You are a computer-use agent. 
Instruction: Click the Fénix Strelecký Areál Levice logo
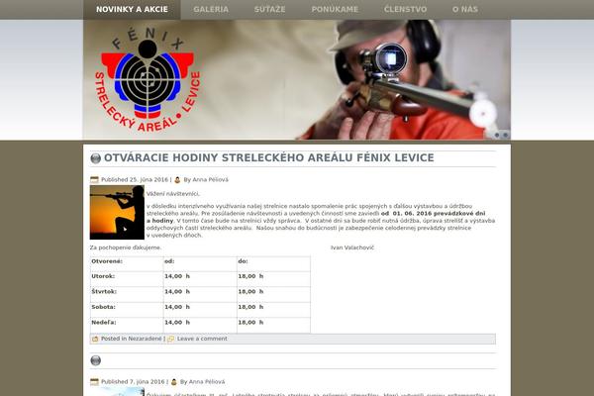pyautogui.click(x=148, y=79)
